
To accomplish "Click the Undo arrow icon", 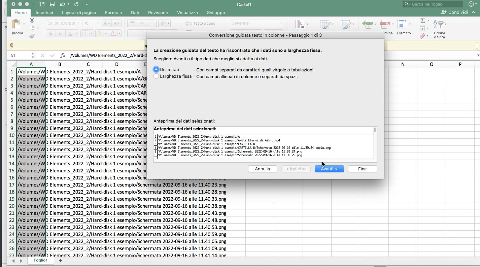I will [62, 4].
